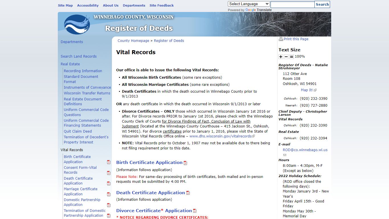The image size is (389, 219).
Task: Open the Accessibility menu link
Action: [x=88, y=5]
